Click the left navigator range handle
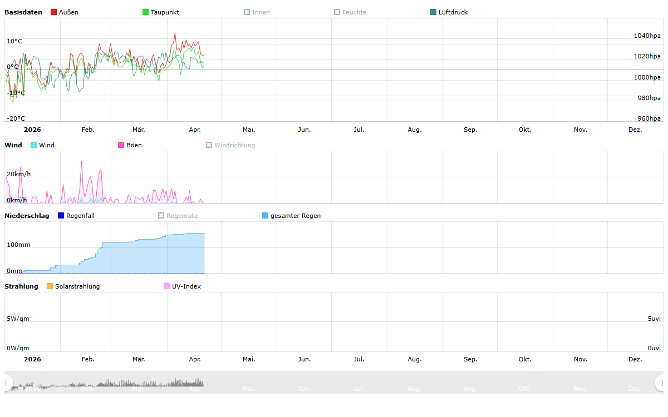The height and width of the screenshot is (417, 668). (7, 383)
